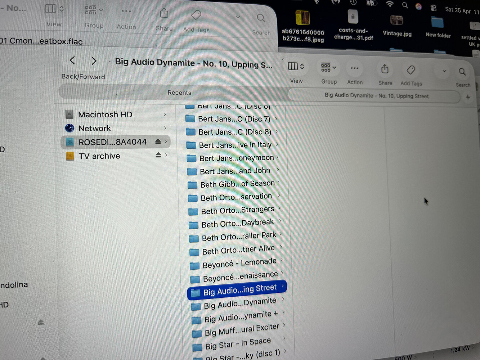Select the Big Audio Dynamite tab

(376, 96)
